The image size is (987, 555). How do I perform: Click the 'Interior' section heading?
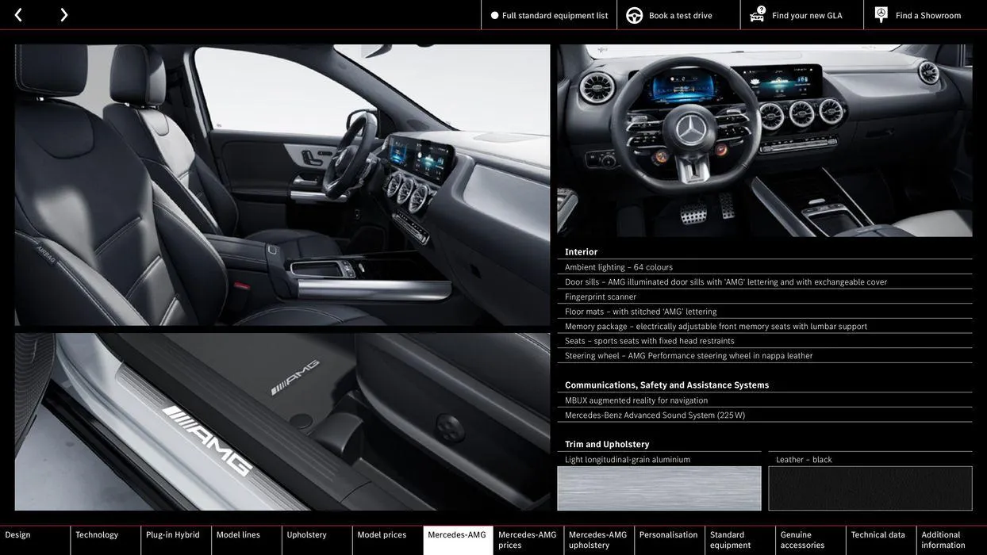click(582, 252)
